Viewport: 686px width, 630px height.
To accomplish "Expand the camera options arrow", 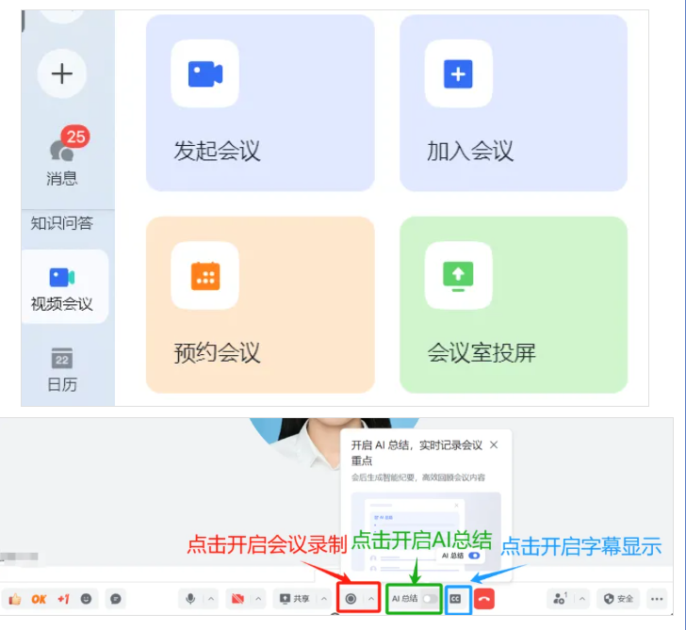I will [x=259, y=598].
